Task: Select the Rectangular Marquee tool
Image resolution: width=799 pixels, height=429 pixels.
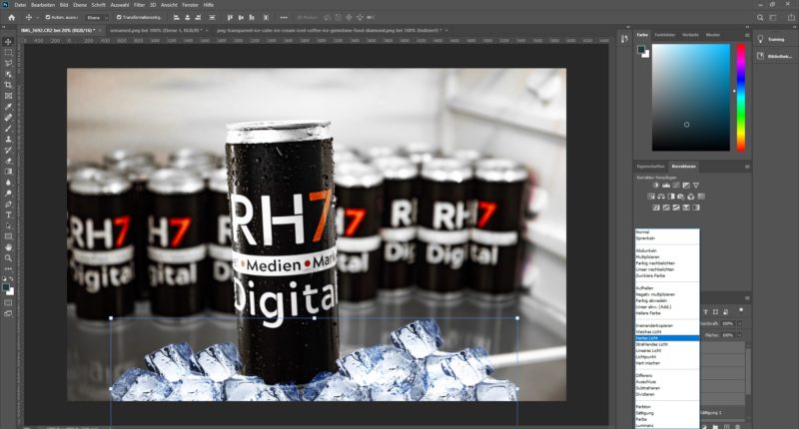Action: pos(8,53)
